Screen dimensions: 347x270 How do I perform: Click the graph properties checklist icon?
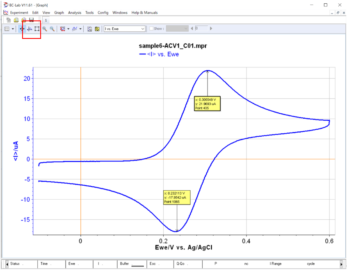(90, 29)
